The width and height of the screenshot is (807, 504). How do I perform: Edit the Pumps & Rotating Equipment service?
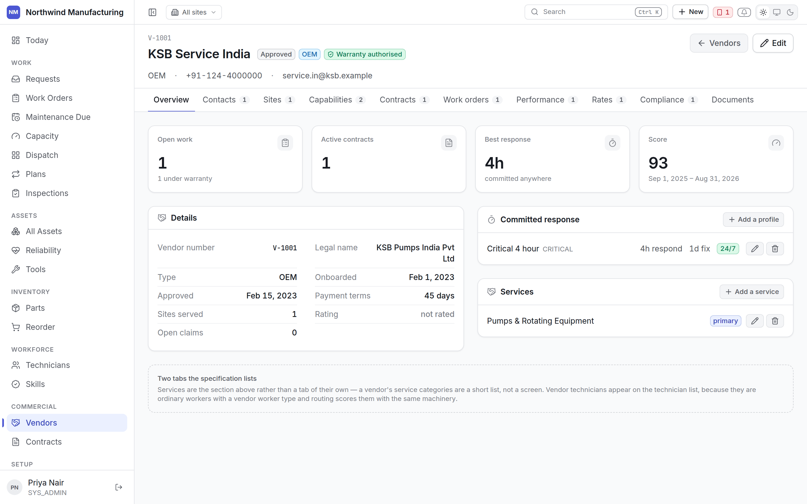755,321
